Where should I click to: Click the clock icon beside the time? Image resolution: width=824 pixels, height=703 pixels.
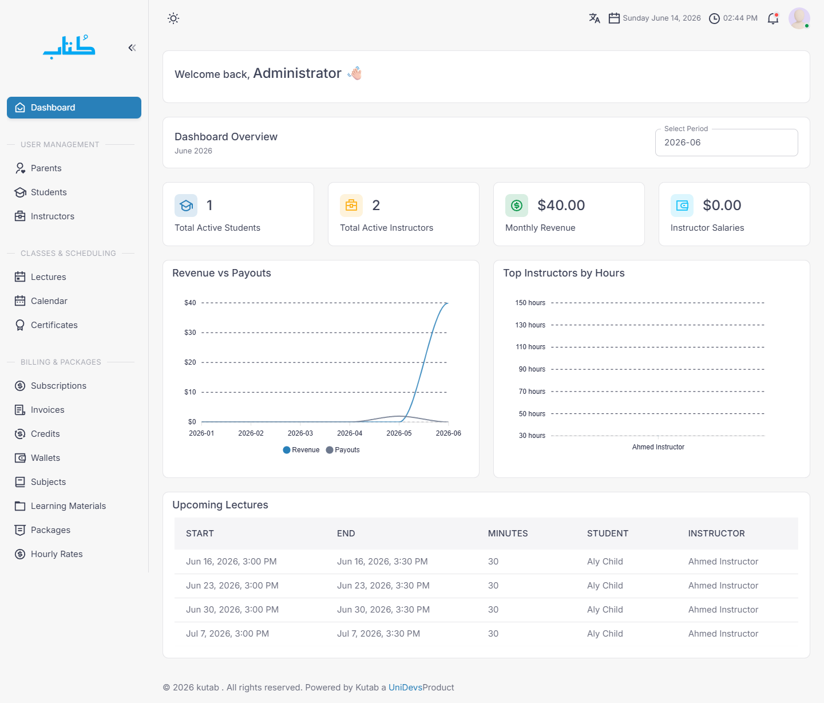click(714, 18)
